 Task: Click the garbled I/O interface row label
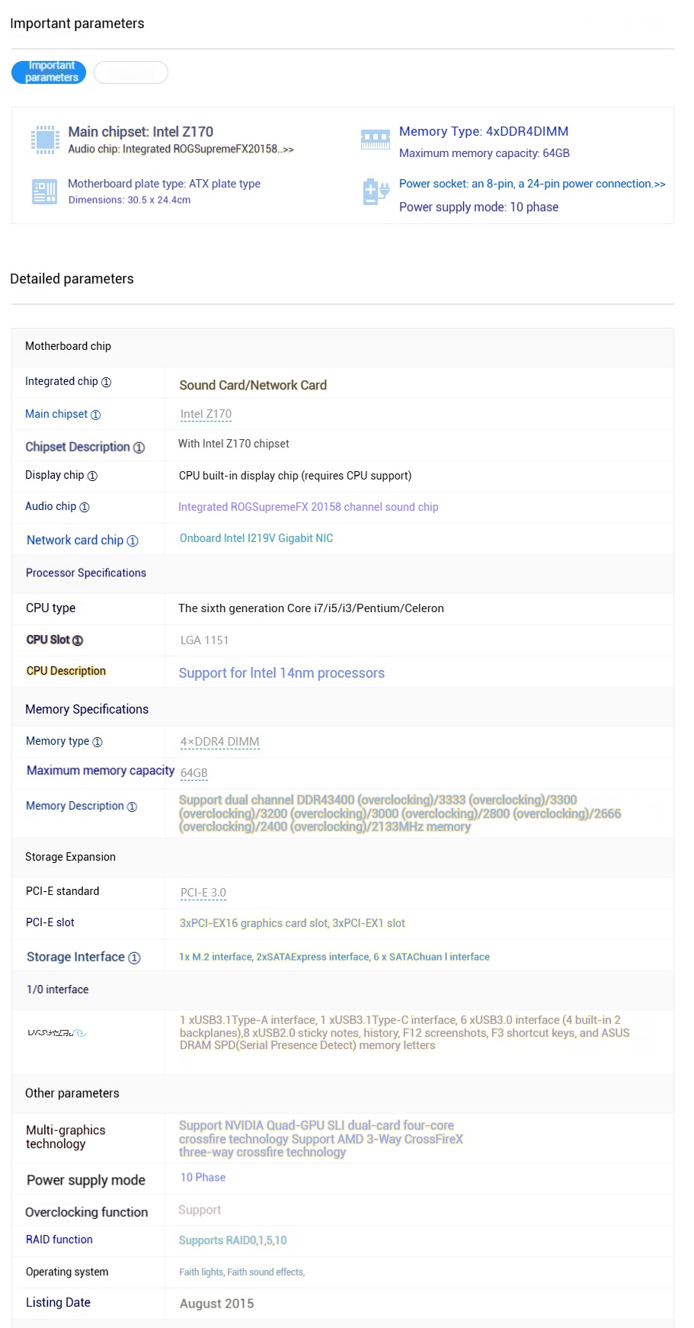tap(57, 1033)
